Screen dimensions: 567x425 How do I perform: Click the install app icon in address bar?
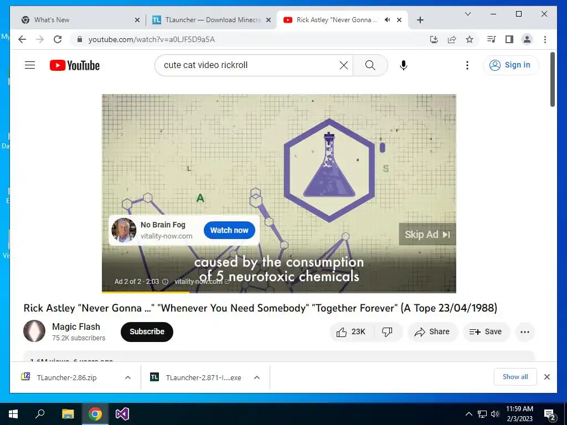click(434, 39)
